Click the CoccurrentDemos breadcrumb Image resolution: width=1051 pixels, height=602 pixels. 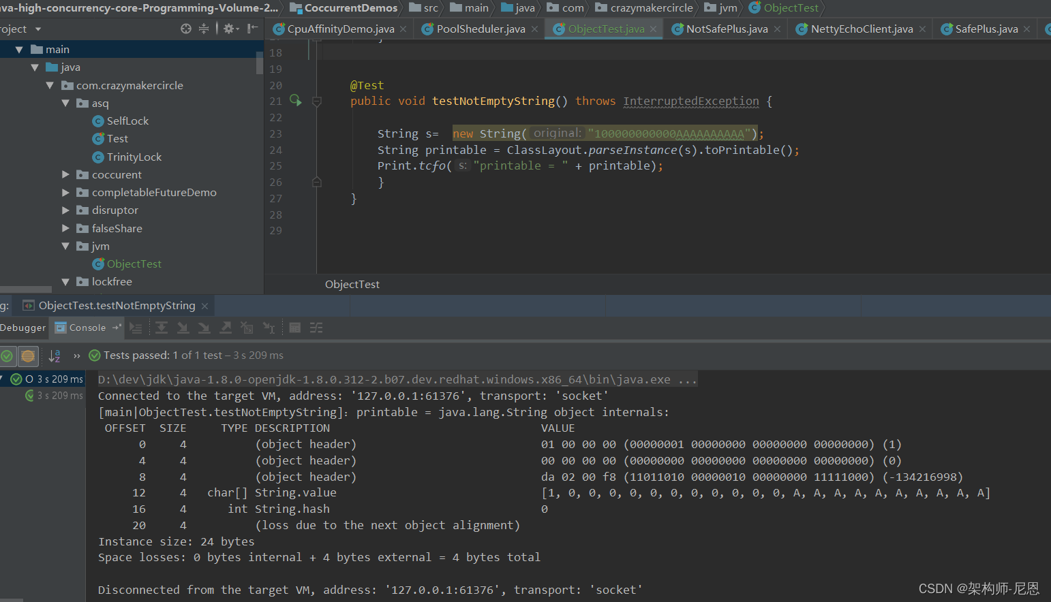click(x=344, y=8)
